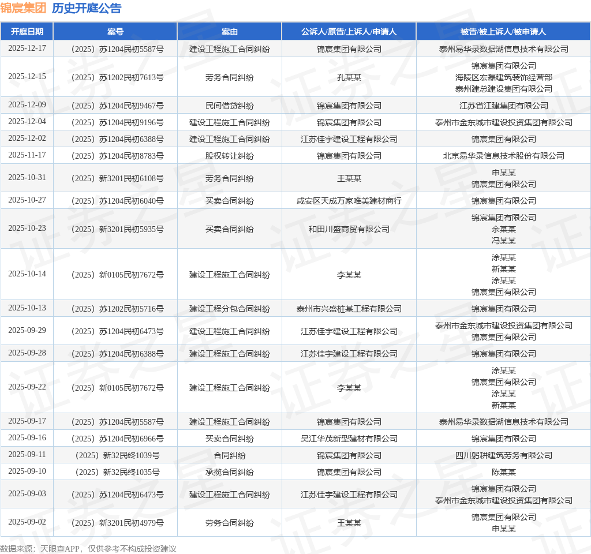591x554 pixels.
Task: Click date cell 2025-12-09
Action: pos(27,105)
